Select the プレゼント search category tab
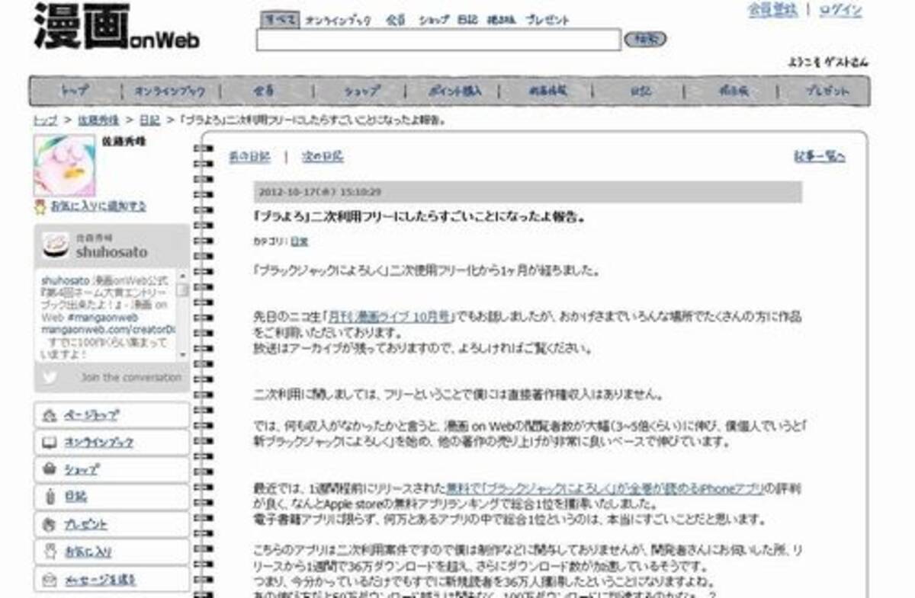The height and width of the screenshot is (598, 915). [x=547, y=21]
